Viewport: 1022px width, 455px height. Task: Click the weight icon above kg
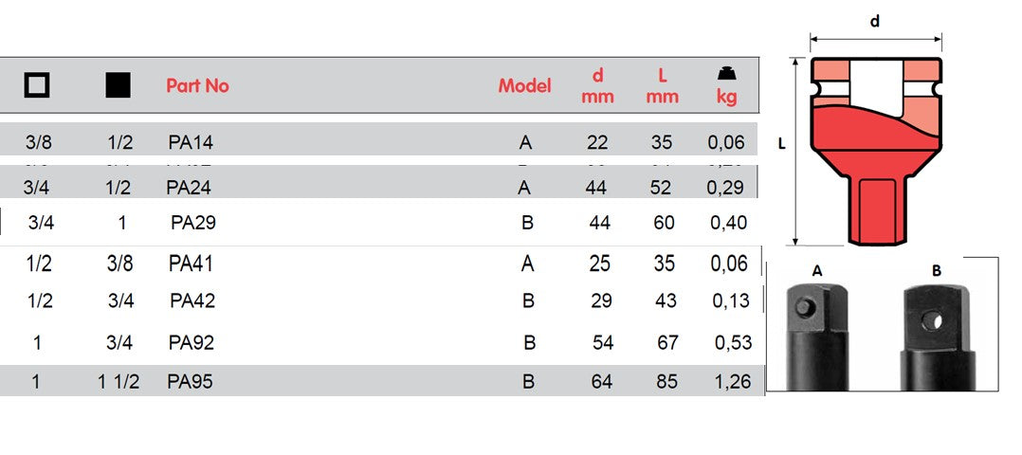pos(726,74)
